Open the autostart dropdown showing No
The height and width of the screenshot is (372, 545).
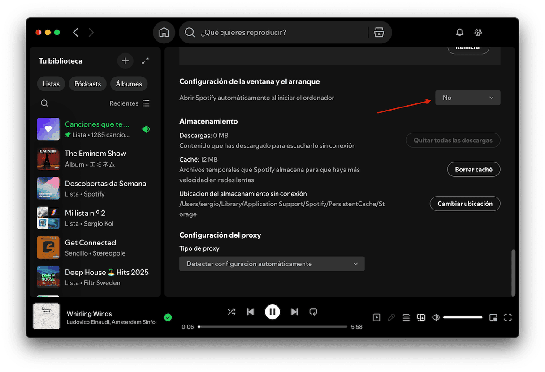(x=467, y=98)
